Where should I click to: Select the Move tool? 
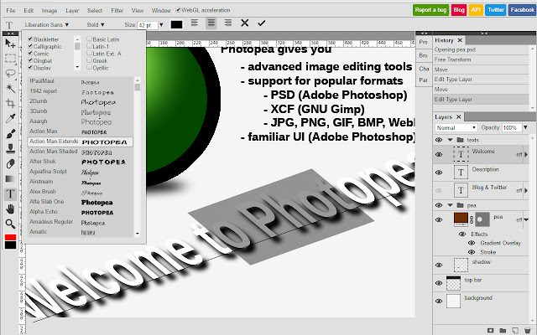(x=10, y=44)
